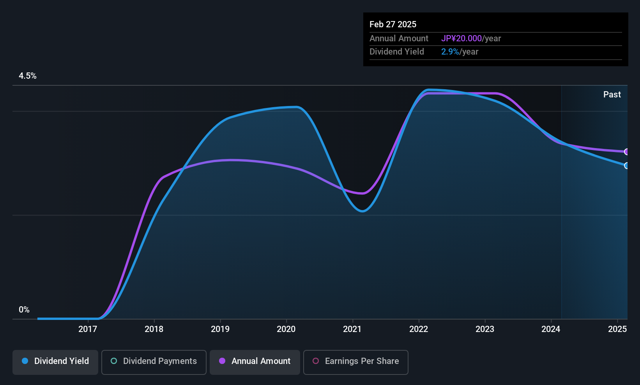Select the 2021 label on the time axis
This screenshot has width=640, height=385.
352,329
